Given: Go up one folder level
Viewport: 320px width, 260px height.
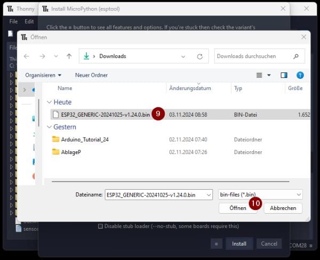Looking at the screenshot, I should tap(69, 56).
